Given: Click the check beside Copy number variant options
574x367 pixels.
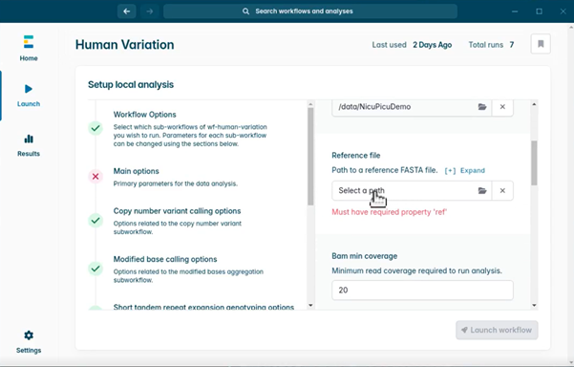Looking at the screenshot, I should tap(96, 221).
